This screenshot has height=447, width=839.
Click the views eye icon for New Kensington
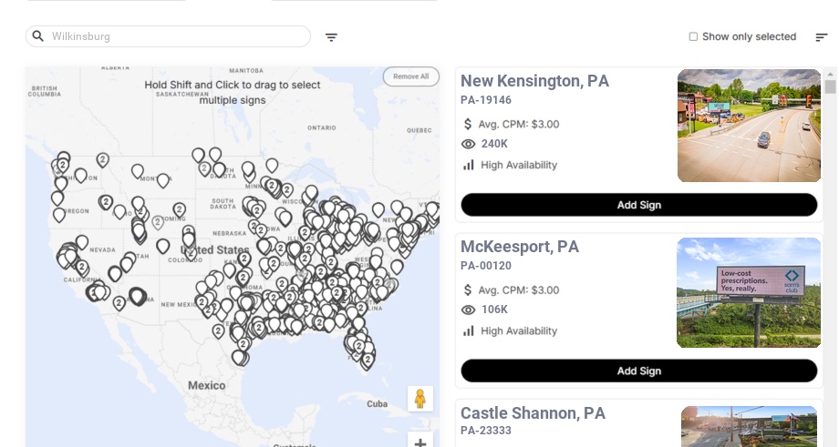tap(469, 144)
